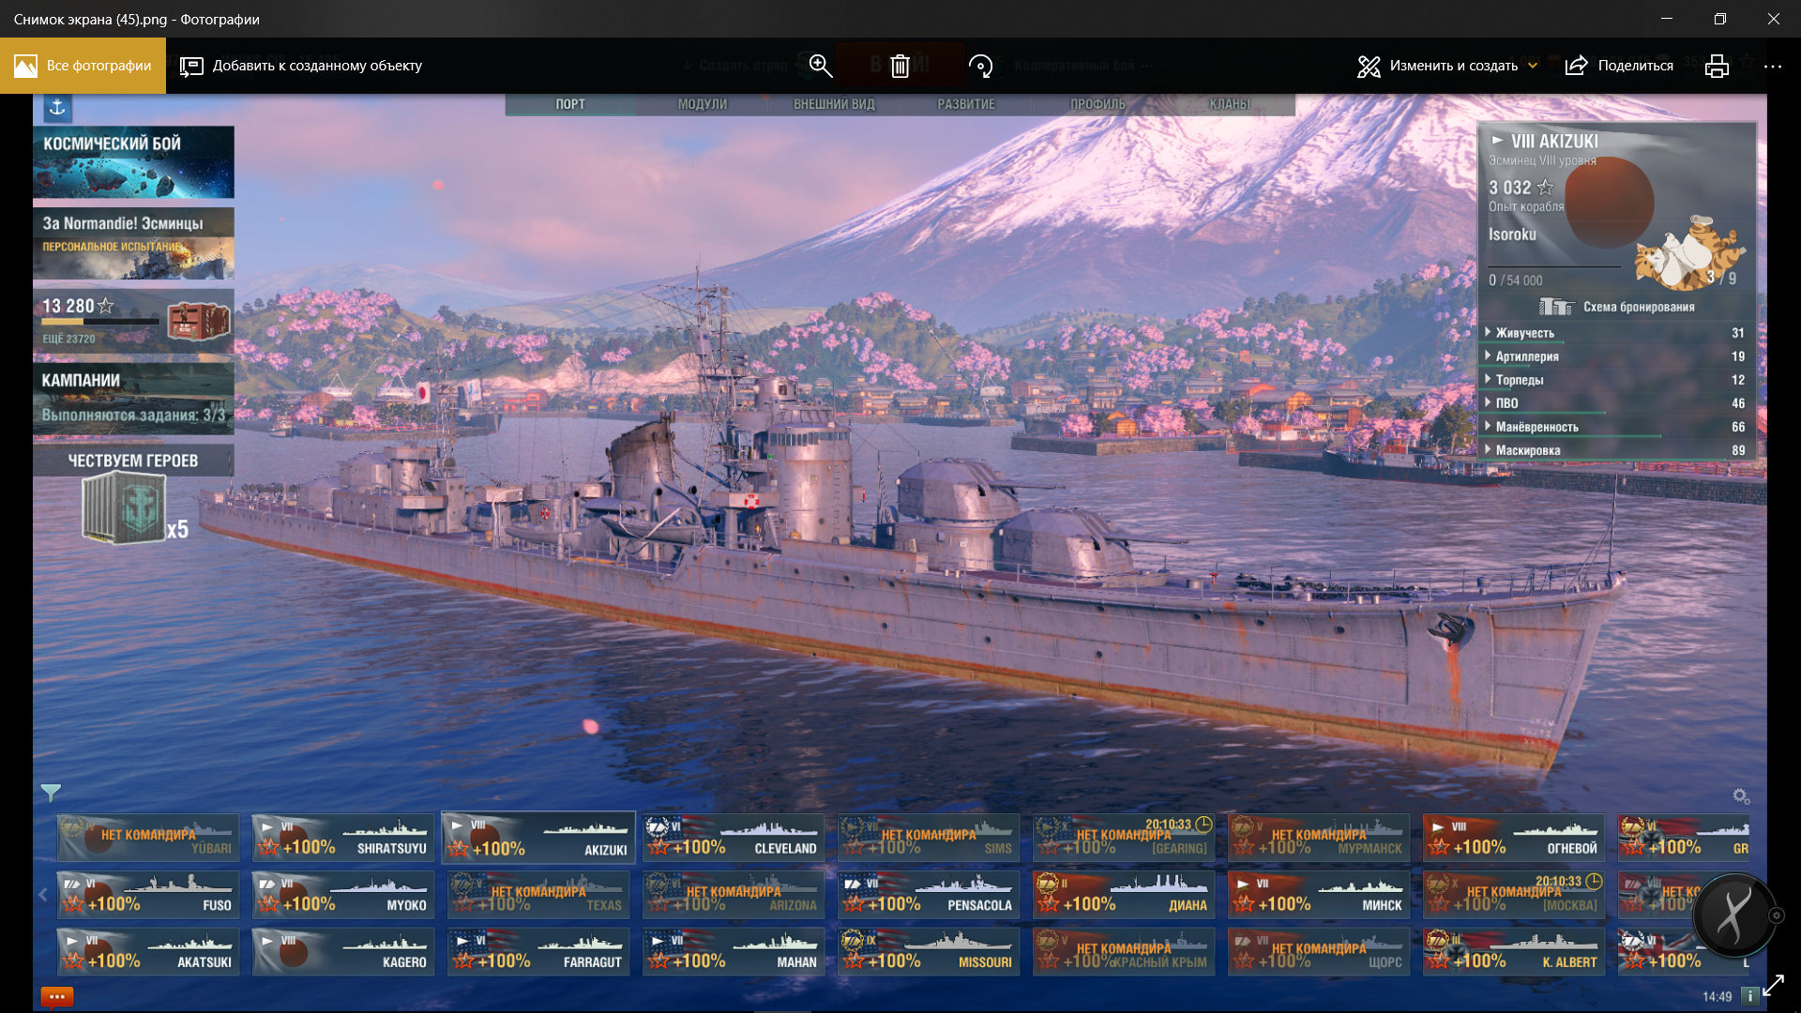Viewport: 1801px width, 1013px height.
Task: Open the Космический бой banner
Action: click(x=133, y=162)
